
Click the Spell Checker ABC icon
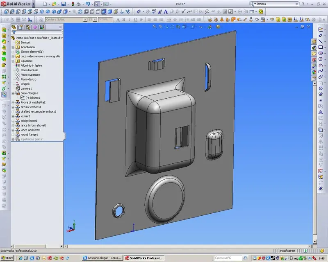tap(154, 12)
